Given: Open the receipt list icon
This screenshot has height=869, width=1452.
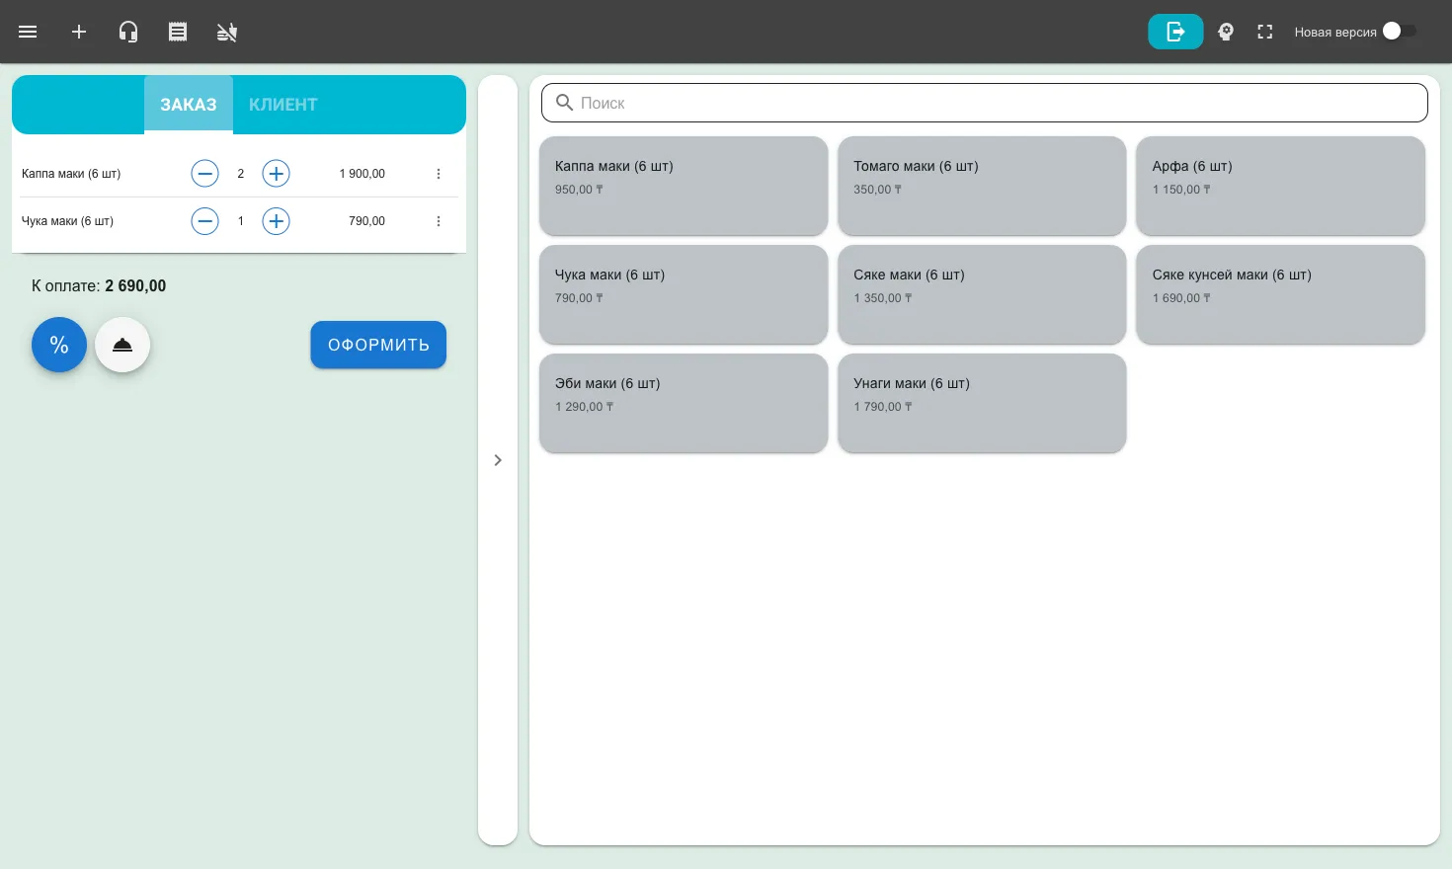Looking at the screenshot, I should pyautogui.click(x=178, y=32).
